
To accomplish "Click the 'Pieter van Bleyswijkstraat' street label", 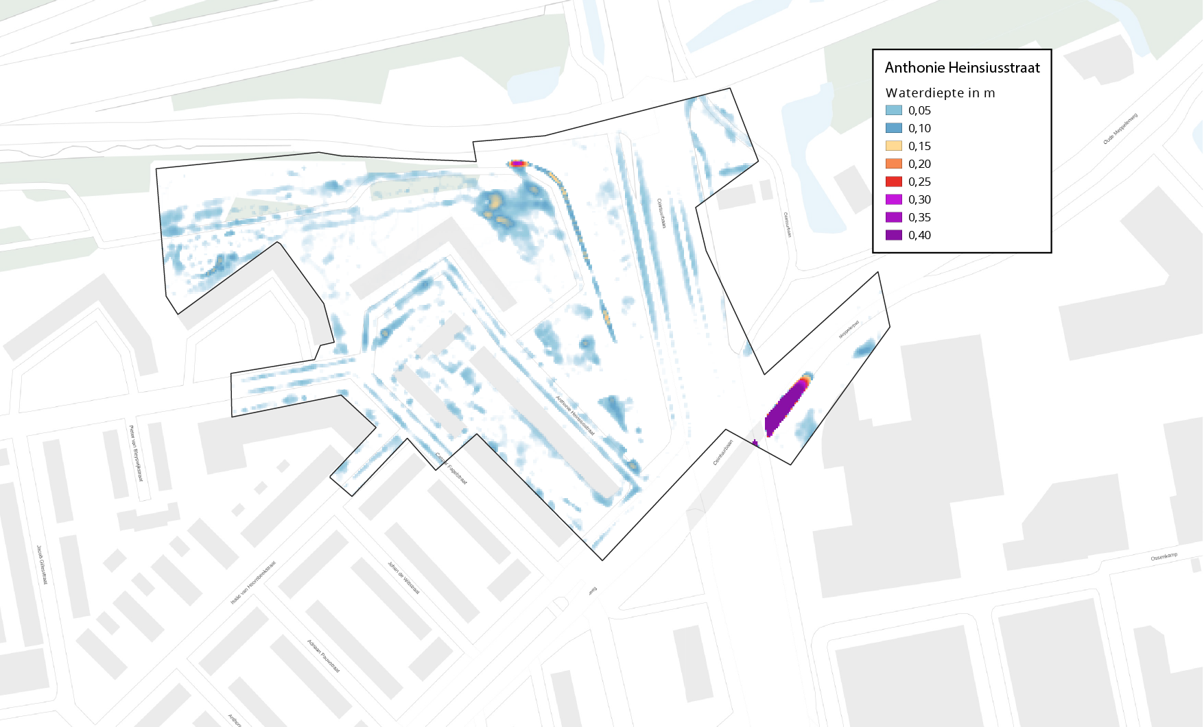I will [136, 454].
